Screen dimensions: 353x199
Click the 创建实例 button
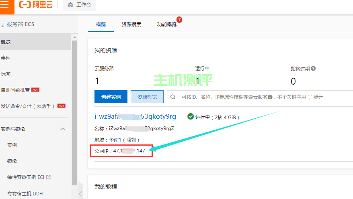[111, 97]
